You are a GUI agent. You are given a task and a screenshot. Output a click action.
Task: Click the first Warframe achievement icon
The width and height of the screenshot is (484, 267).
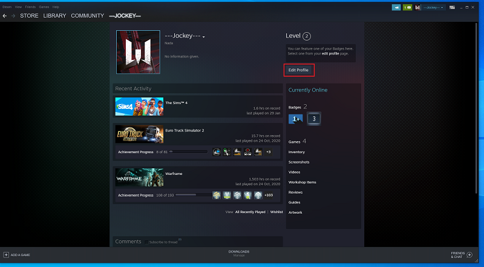pos(216,195)
